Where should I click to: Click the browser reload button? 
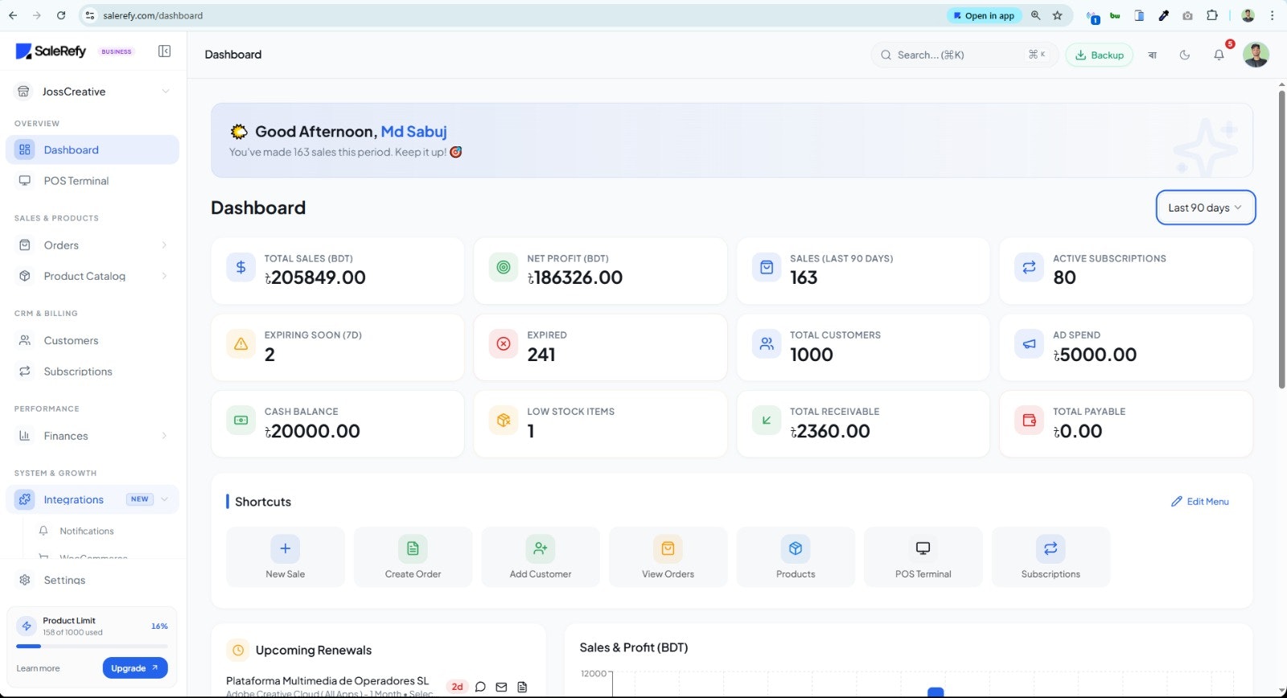click(x=61, y=15)
